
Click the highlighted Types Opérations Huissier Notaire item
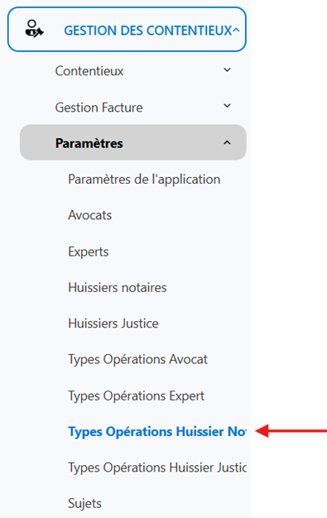tap(157, 432)
